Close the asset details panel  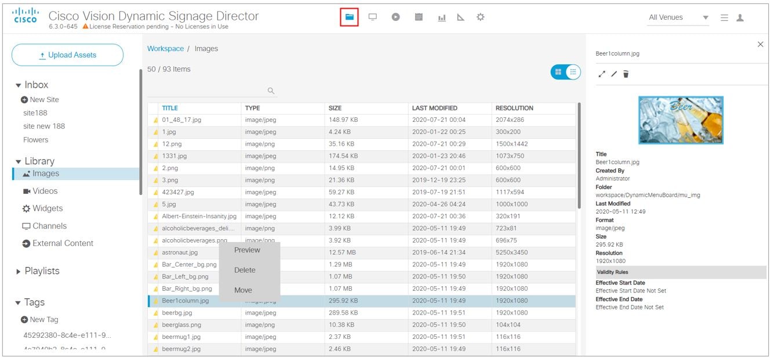[x=761, y=45]
